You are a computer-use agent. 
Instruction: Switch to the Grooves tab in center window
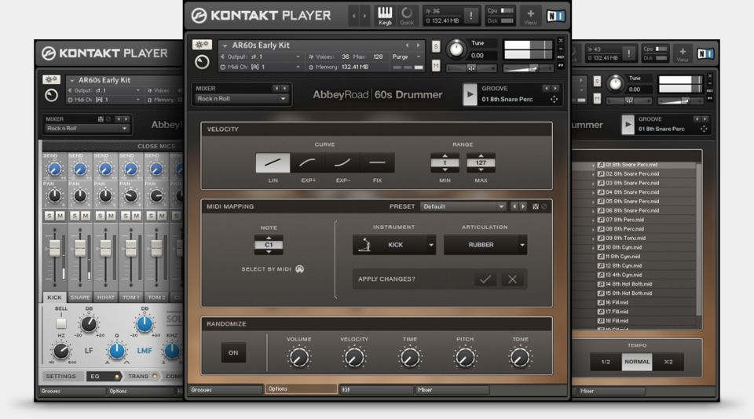[225, 389]
